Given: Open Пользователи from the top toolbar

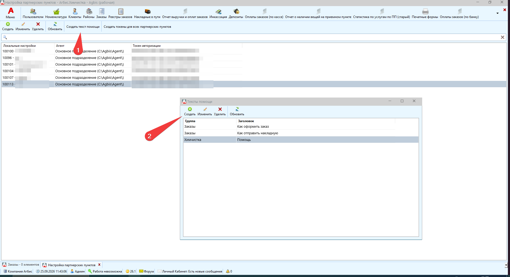Looking at the screenshot, I should (x=33, y=13).
